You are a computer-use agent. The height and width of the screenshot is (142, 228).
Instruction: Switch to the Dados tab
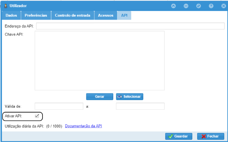tap(11, 15)
